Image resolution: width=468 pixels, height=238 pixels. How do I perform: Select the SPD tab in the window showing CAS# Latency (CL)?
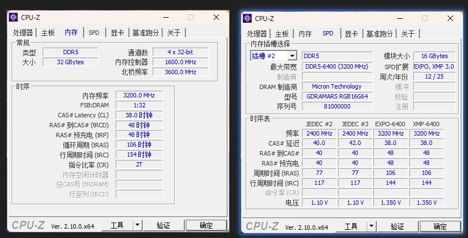tap(94, 33)
